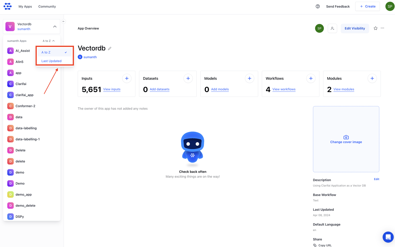The height and width of the screenshot is (247, 395).
Task: Click the plus icon on Inputs card
Action: click(x=127, y=78)
